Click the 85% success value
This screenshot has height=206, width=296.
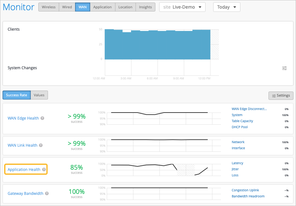[76, 167]
